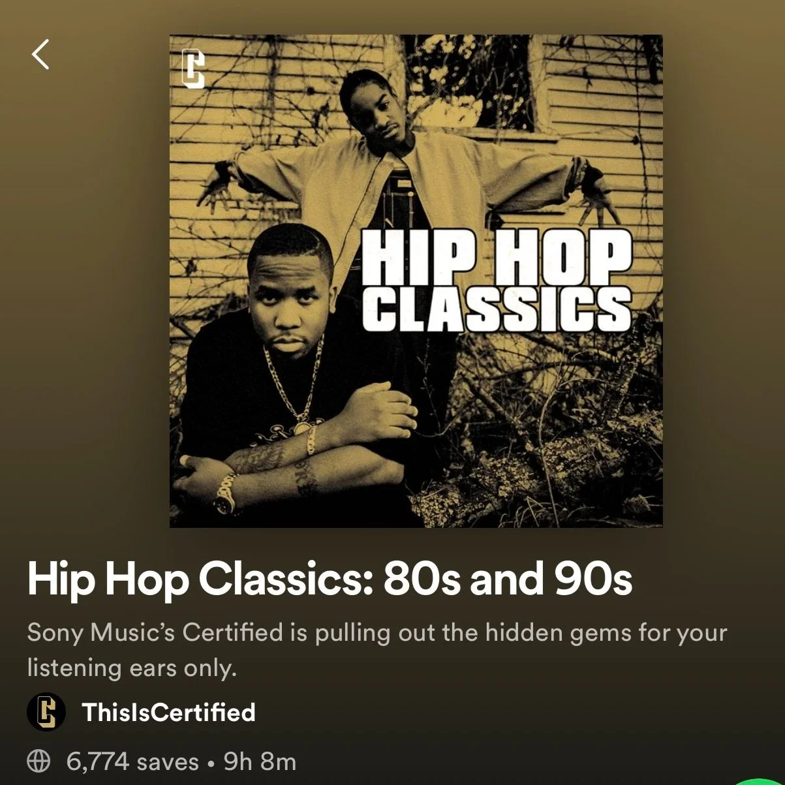Image resolution: width=785 pixels, height=785 pixels.
Task: Open the ThisIsCertified creator name link
Action: pos(168,712)
